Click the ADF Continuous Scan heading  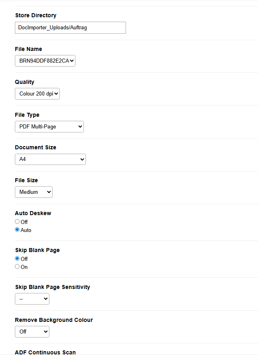coord(45,352)
